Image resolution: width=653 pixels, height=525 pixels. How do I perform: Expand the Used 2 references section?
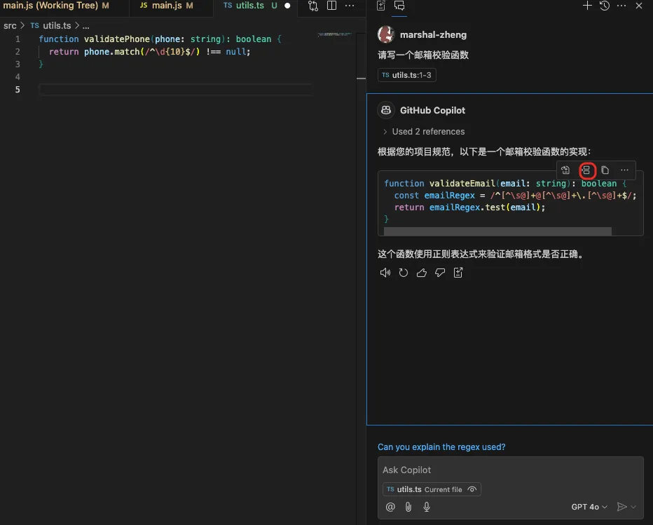pos(423,131)
